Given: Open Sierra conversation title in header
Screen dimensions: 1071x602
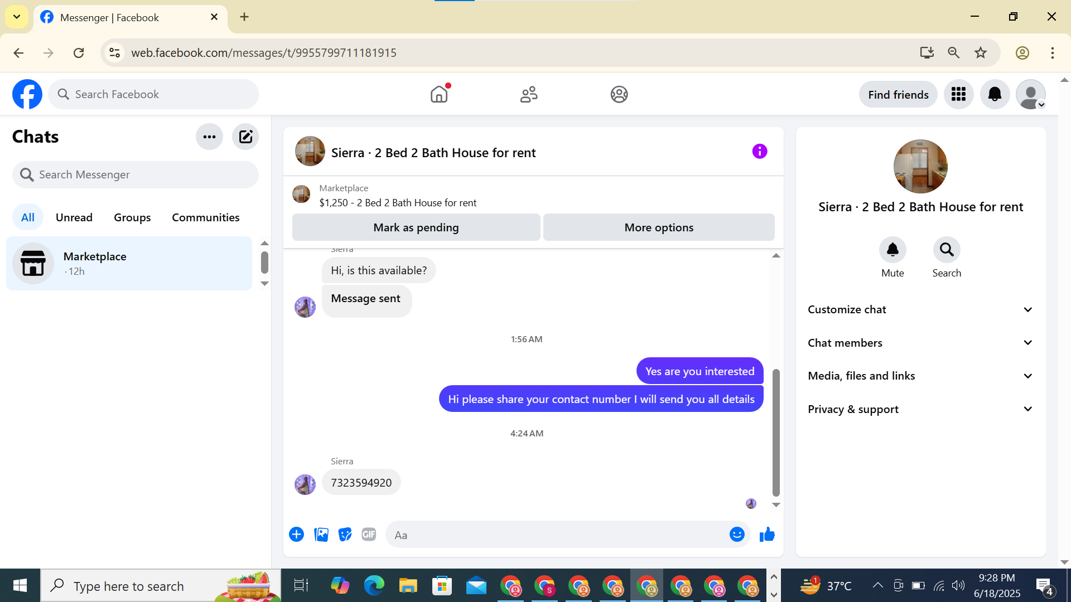Looking at the screenshot, I should [433, 153].
